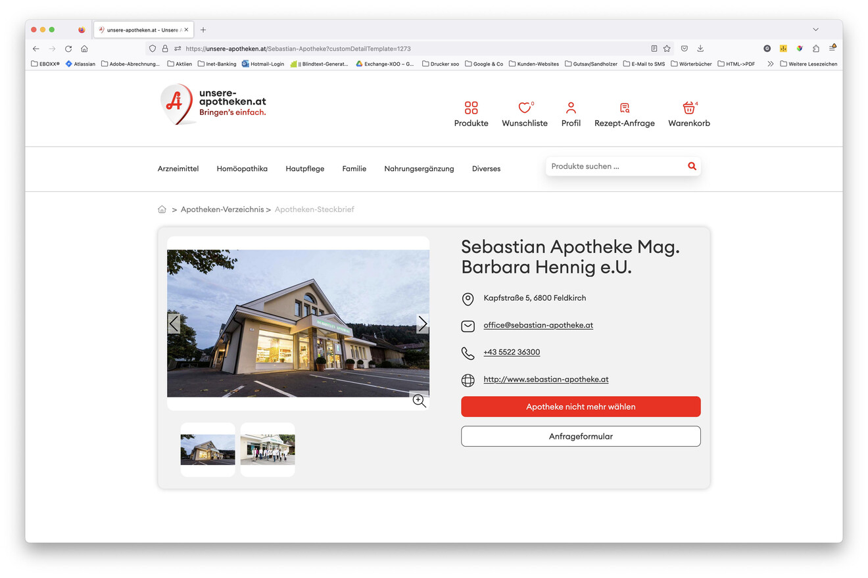The width and height of the screenshot is (868, 578).
Task: Show previous pharmacy photo with left arrow
Action: click(x=174, y=324)
